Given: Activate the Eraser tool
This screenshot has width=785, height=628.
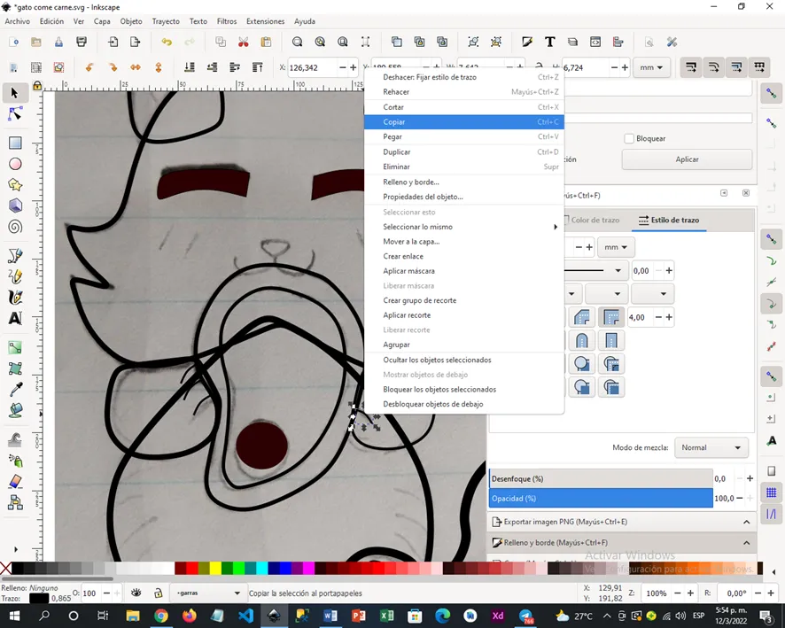Looking at the screenshot, I should [x=15, y=481].
